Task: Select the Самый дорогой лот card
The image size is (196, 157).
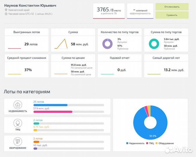Action: coord(166,65)
